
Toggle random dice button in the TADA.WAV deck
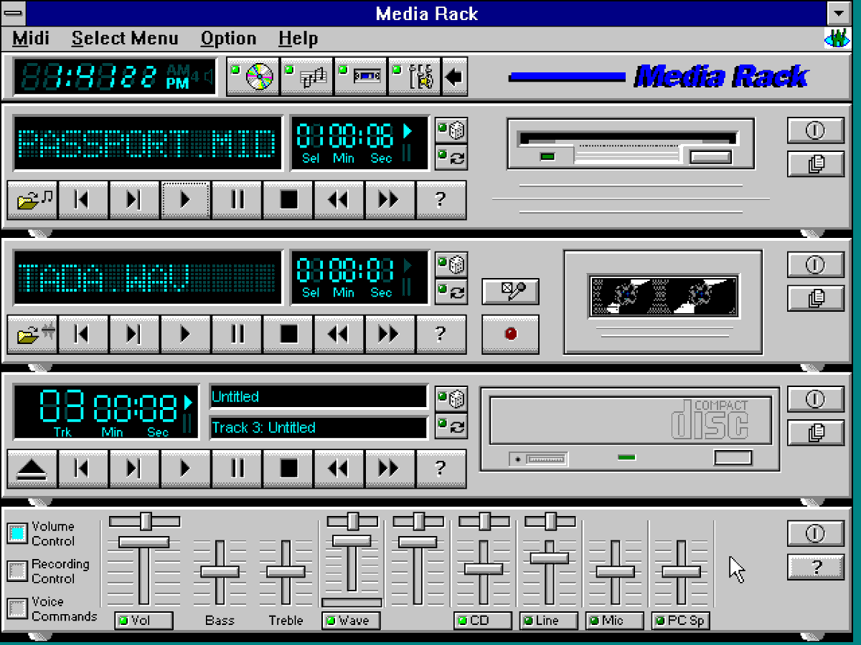click(451, 264)
